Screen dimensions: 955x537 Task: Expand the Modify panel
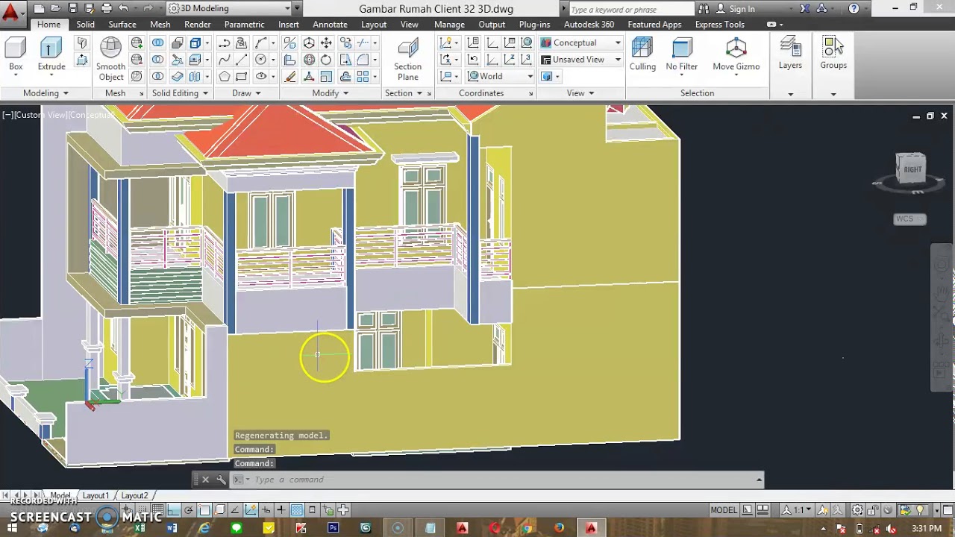tap(330, 93)
